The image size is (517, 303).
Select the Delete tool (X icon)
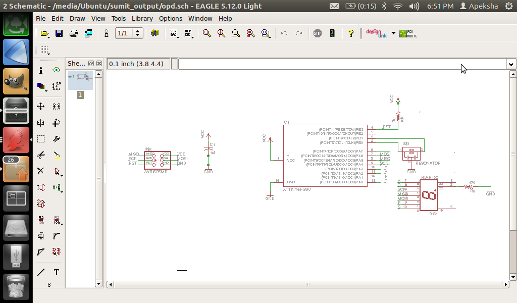pyautogui.click(x=41, y=171)
